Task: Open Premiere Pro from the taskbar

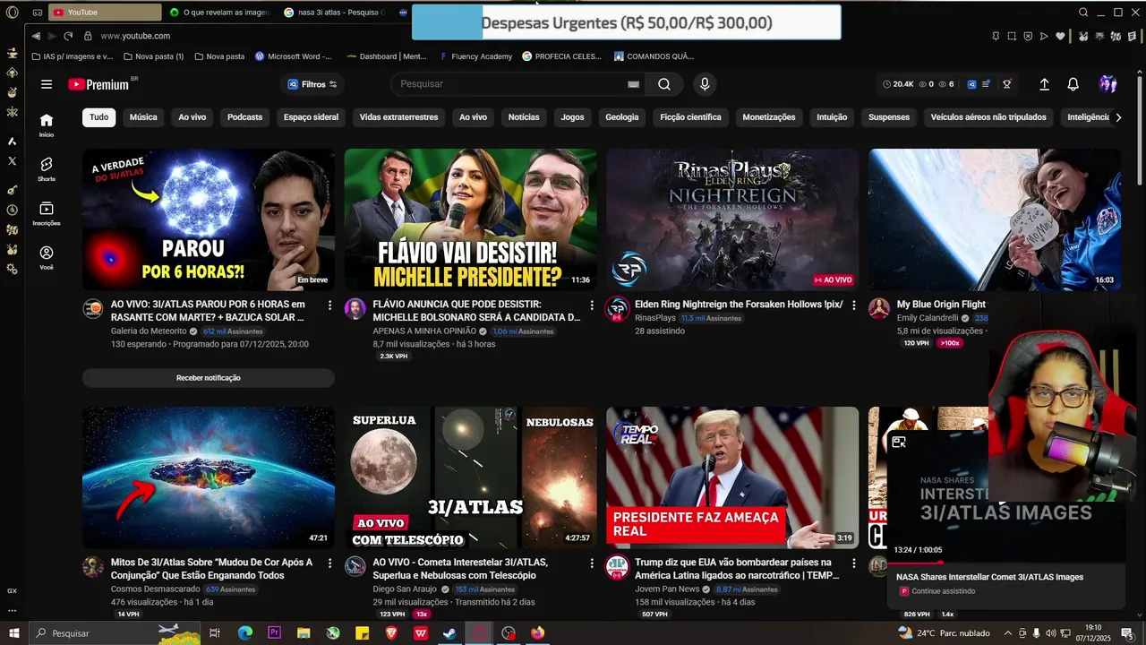Action: point(274,633)
